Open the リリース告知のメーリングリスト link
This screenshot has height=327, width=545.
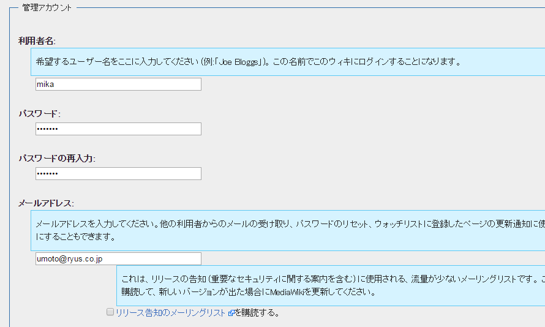[171, 313]
